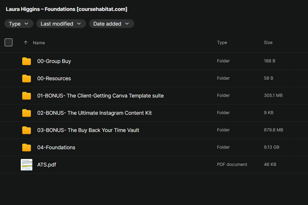Open the 04-Foundations folder name link
The width and height of the screenshot is (308, 205).
(x=56, y=147)
